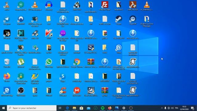Image resolution: width=197 pixels, height=111 pixels.
Task: Open OBS Studio from the taskbar
Action: pos(131,108)
